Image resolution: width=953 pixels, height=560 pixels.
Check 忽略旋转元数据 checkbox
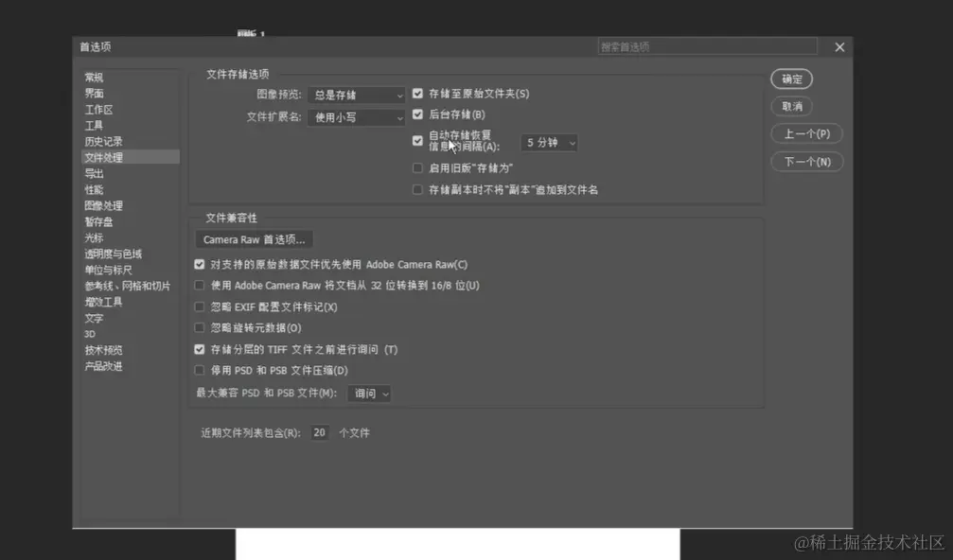199,328
